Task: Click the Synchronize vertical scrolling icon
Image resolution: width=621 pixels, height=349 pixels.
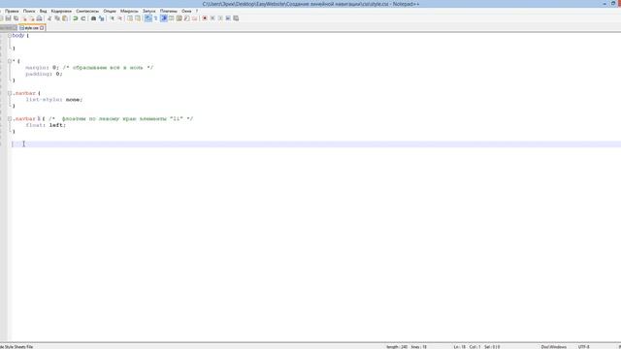Action: pyautogui.click(x=129, y=18)
